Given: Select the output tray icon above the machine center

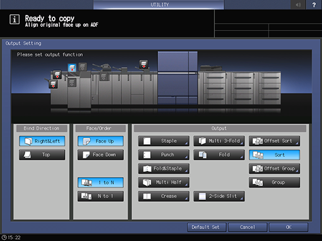Looking at the screenshot, I should click(x=143, y=64).
